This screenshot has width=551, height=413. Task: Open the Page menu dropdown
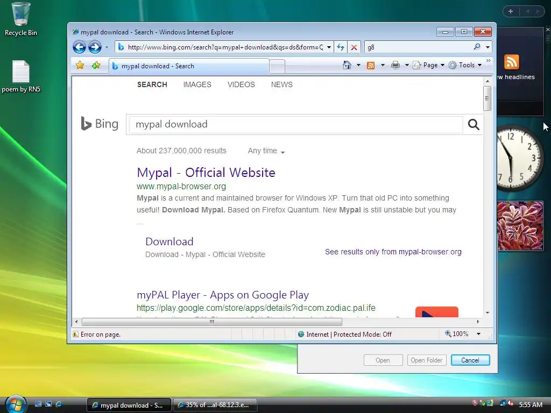point(429,65)
